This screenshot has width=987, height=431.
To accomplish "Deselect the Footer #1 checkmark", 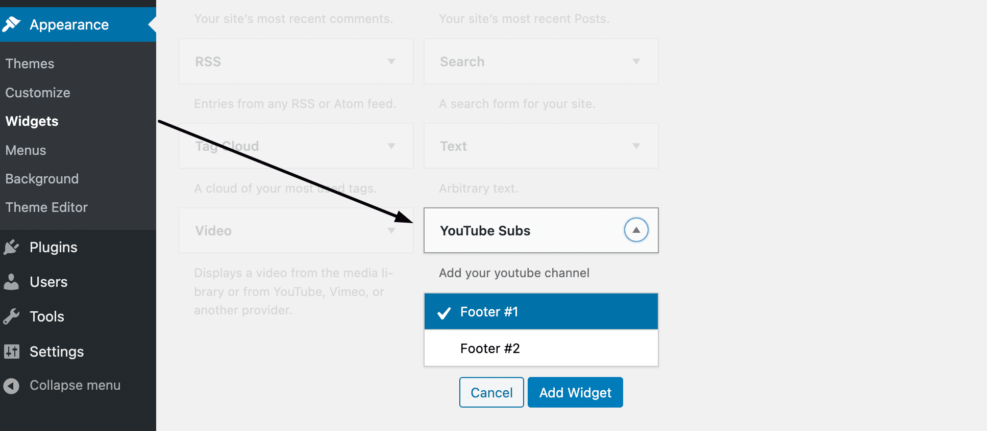I will pos(444,311).
